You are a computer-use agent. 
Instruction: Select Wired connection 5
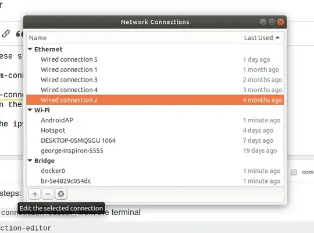(x=155, y=59)
